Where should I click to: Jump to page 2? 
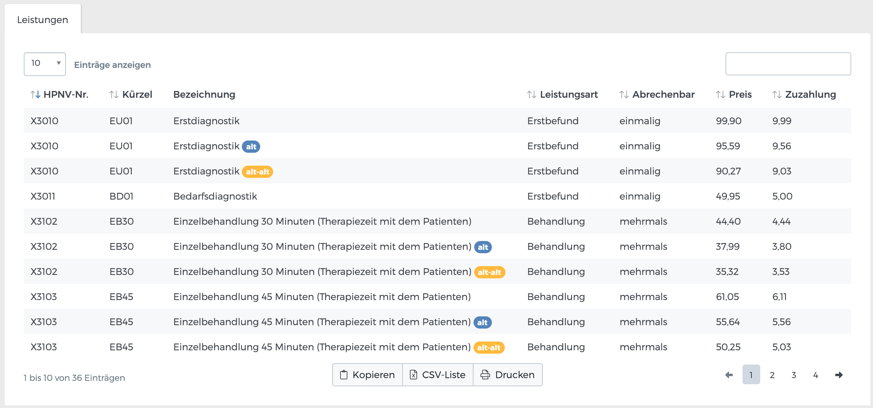click(x=772, y=375)
